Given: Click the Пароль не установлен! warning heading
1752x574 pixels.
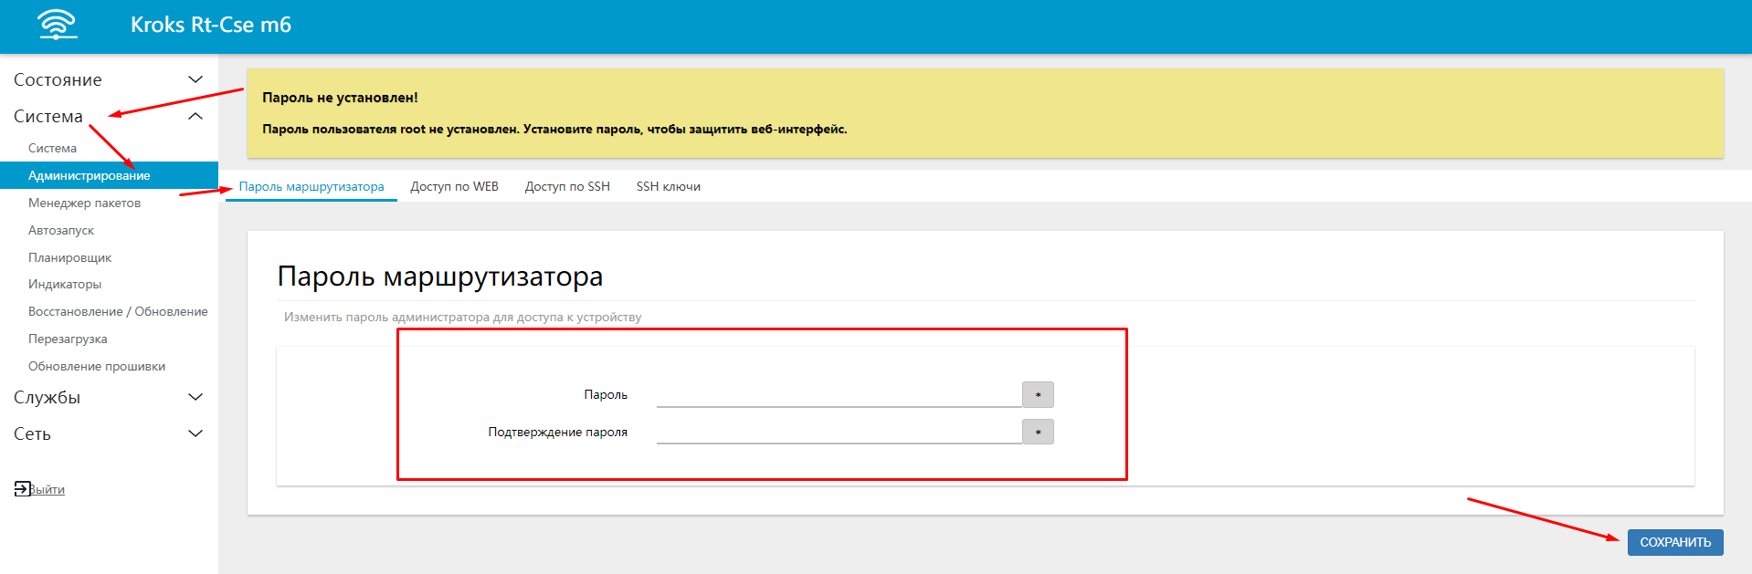Looking at the screenshot, I should [340, 98].
